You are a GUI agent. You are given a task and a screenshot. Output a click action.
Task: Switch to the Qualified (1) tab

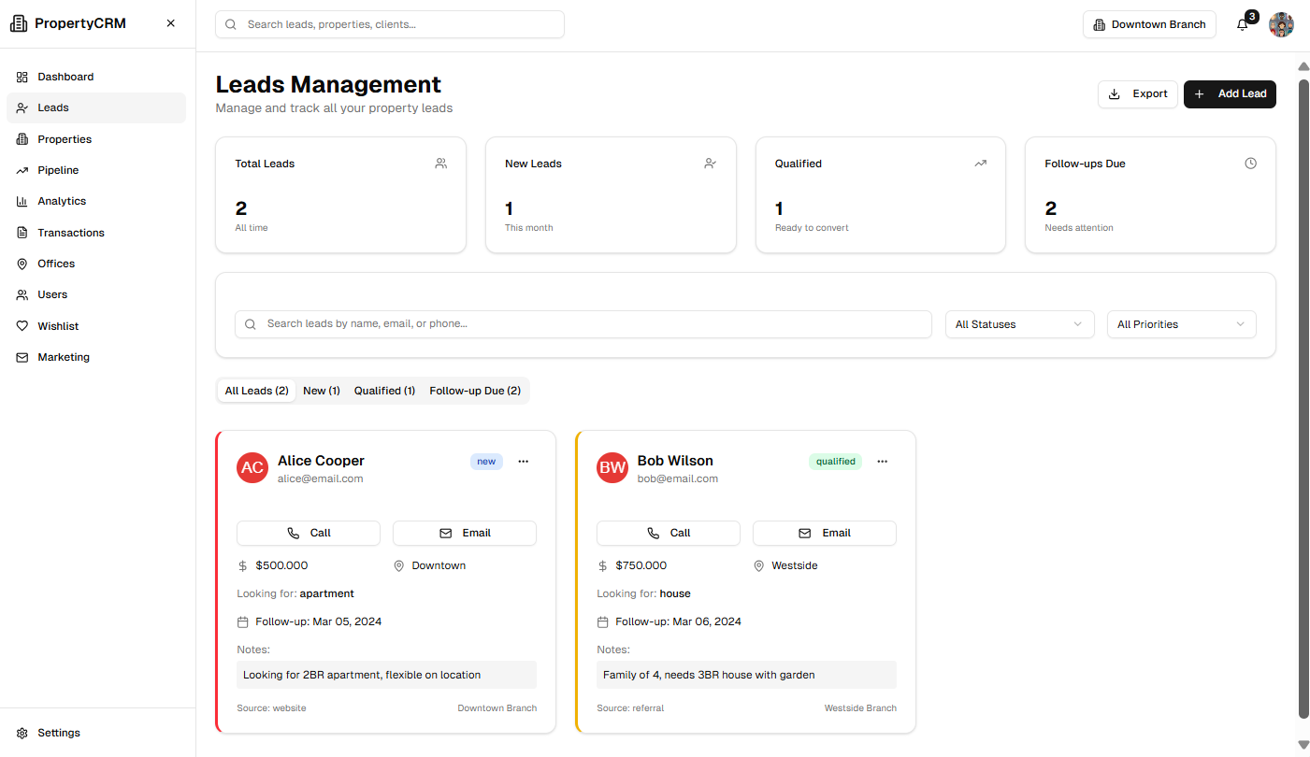(x=384, y=391)
